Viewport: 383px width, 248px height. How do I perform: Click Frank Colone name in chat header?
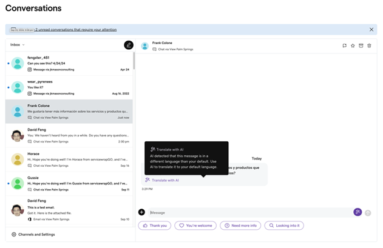click(x=162, y=43)
